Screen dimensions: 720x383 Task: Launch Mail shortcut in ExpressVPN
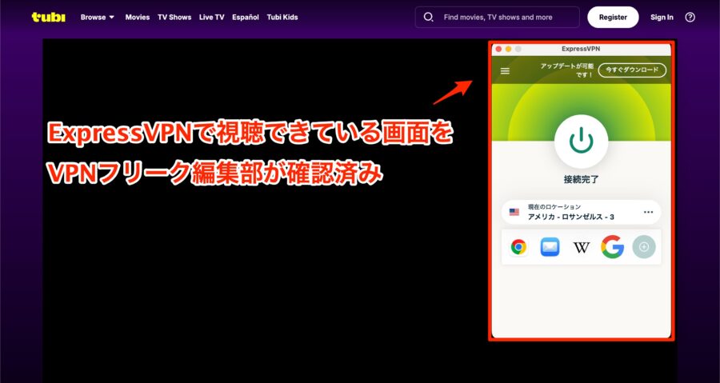click(x=550, y=247)
